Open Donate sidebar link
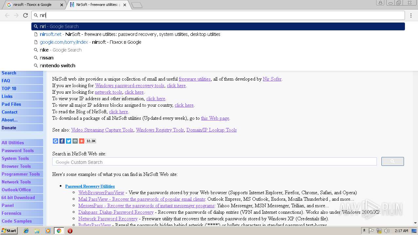This screenshot has width=418, height=235. [22, 128]
